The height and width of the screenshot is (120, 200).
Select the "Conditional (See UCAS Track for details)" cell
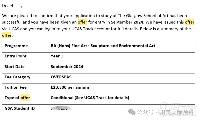[x=90, y=98]
